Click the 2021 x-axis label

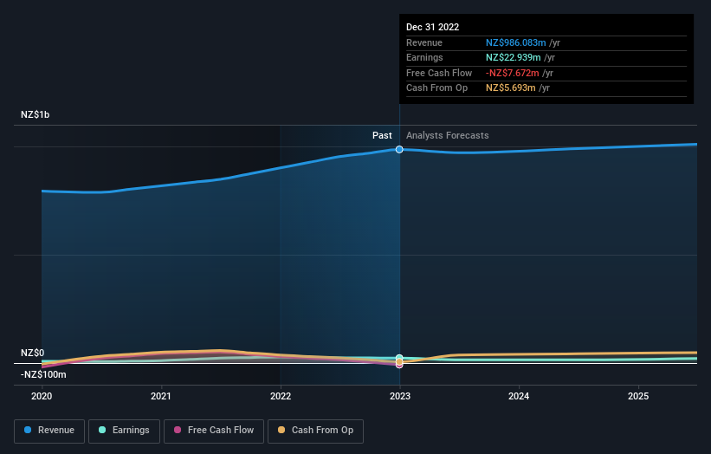[161, 397]
